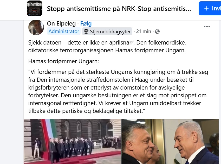This screenshot has width=221, height=164.
Task: Open On Elpeleg author name link
Action: [x=61, y=24]
